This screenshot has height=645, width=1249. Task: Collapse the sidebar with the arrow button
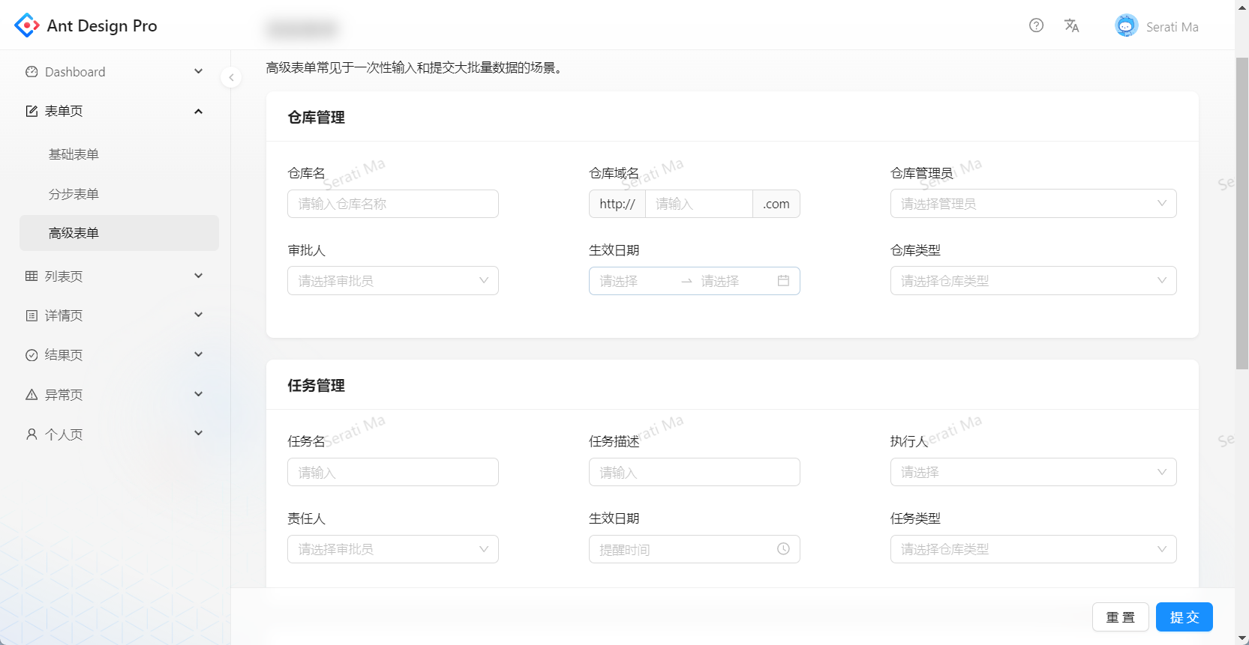point(231,77)
